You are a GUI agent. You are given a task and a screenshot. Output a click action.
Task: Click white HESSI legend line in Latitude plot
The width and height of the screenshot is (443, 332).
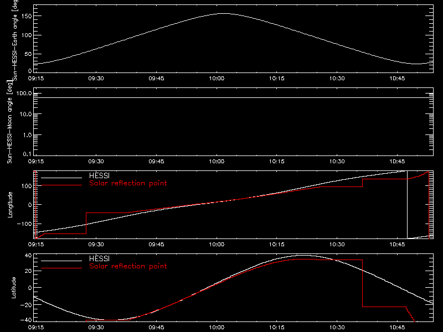pyautogui.click(x=61, y=261)
